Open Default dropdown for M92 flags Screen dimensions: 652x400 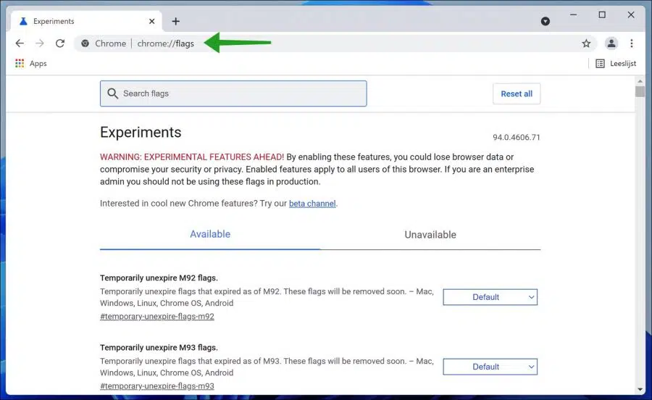[490, 297]
